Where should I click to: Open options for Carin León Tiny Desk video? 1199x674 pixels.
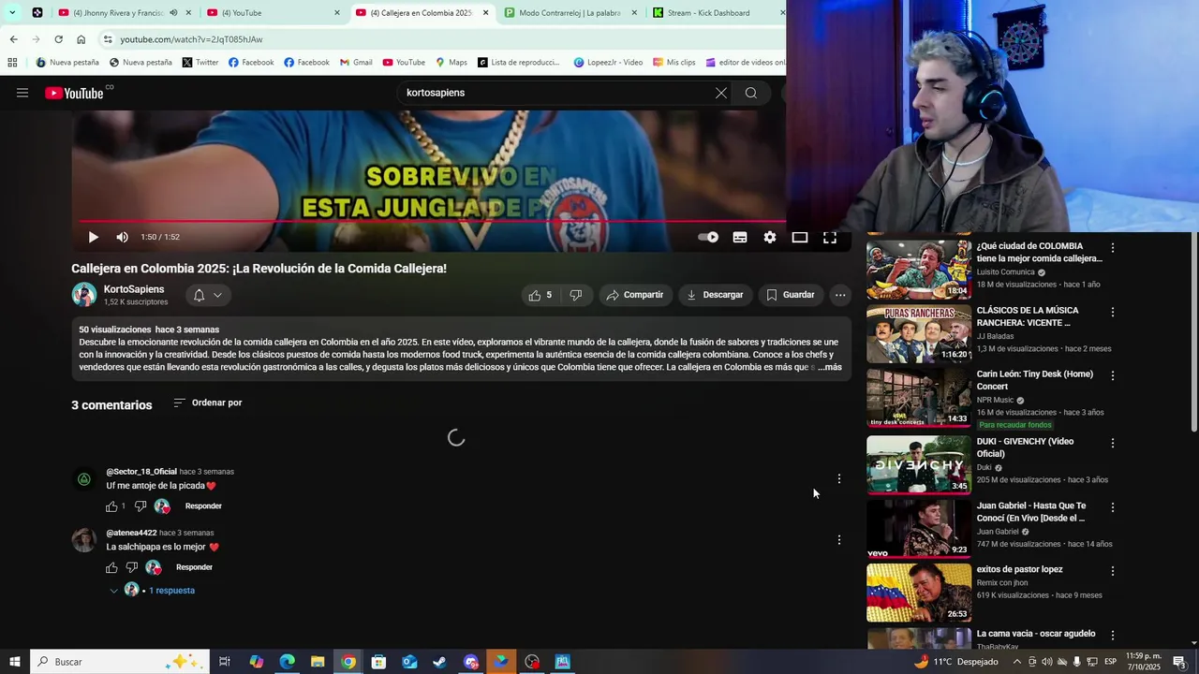tap(1113, 375)
